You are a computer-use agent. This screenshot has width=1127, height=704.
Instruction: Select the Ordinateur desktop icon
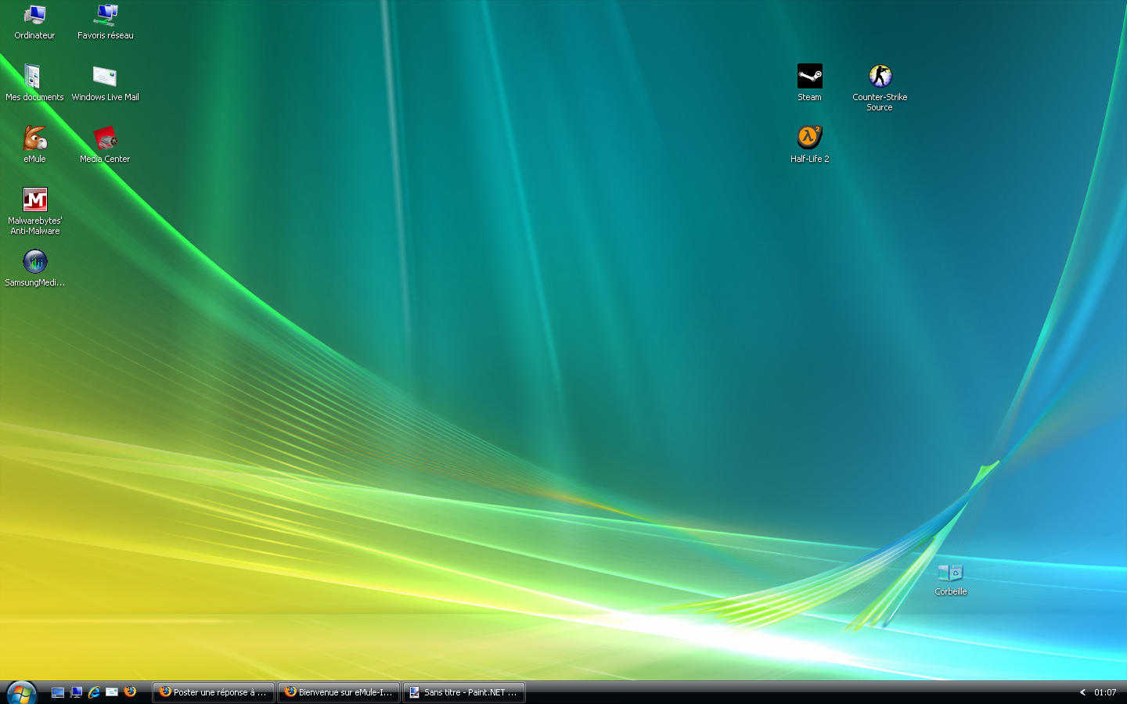[34, 22]
